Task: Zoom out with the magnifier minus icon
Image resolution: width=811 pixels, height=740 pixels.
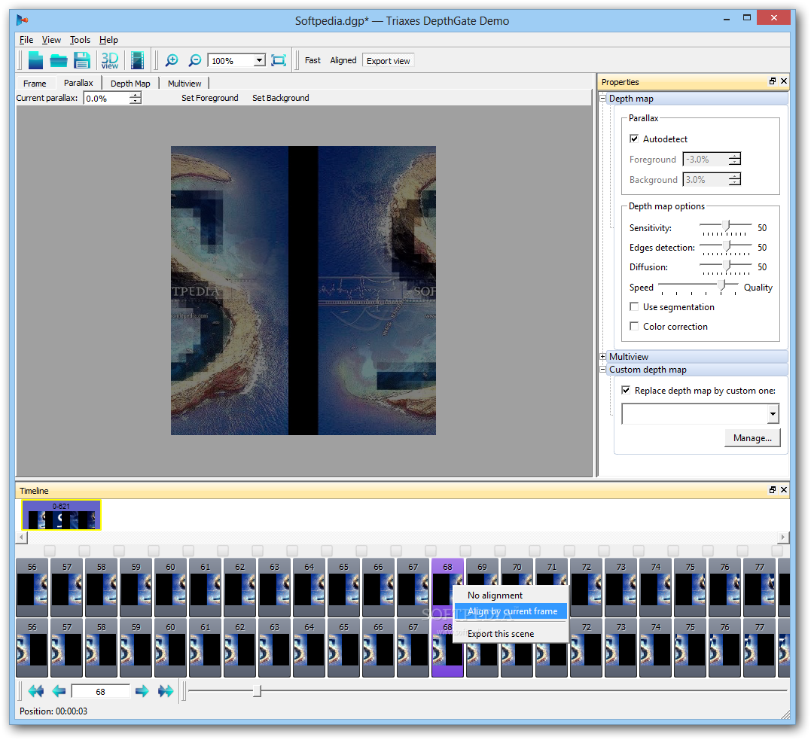Action: tap(194, 60)
